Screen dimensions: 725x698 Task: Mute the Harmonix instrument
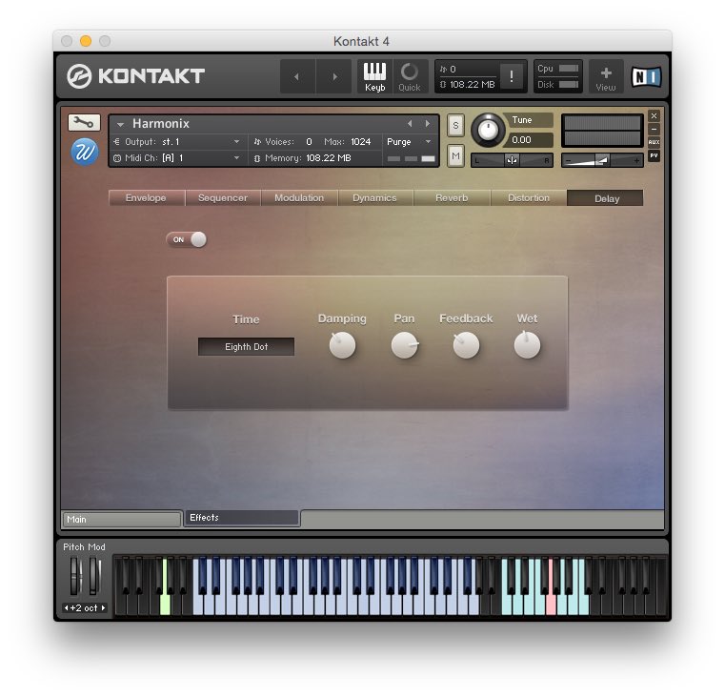tap(455, 155)
